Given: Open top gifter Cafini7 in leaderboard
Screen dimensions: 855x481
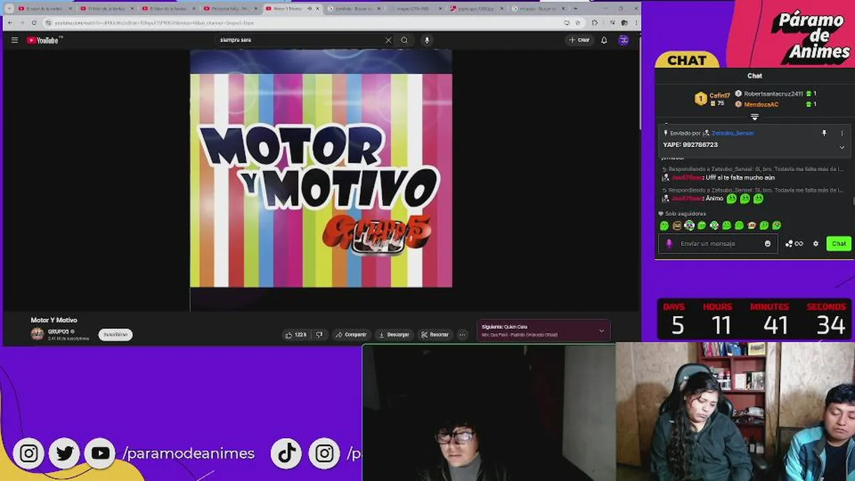Looking at the screenshot, I should click(x=713, y=99).
